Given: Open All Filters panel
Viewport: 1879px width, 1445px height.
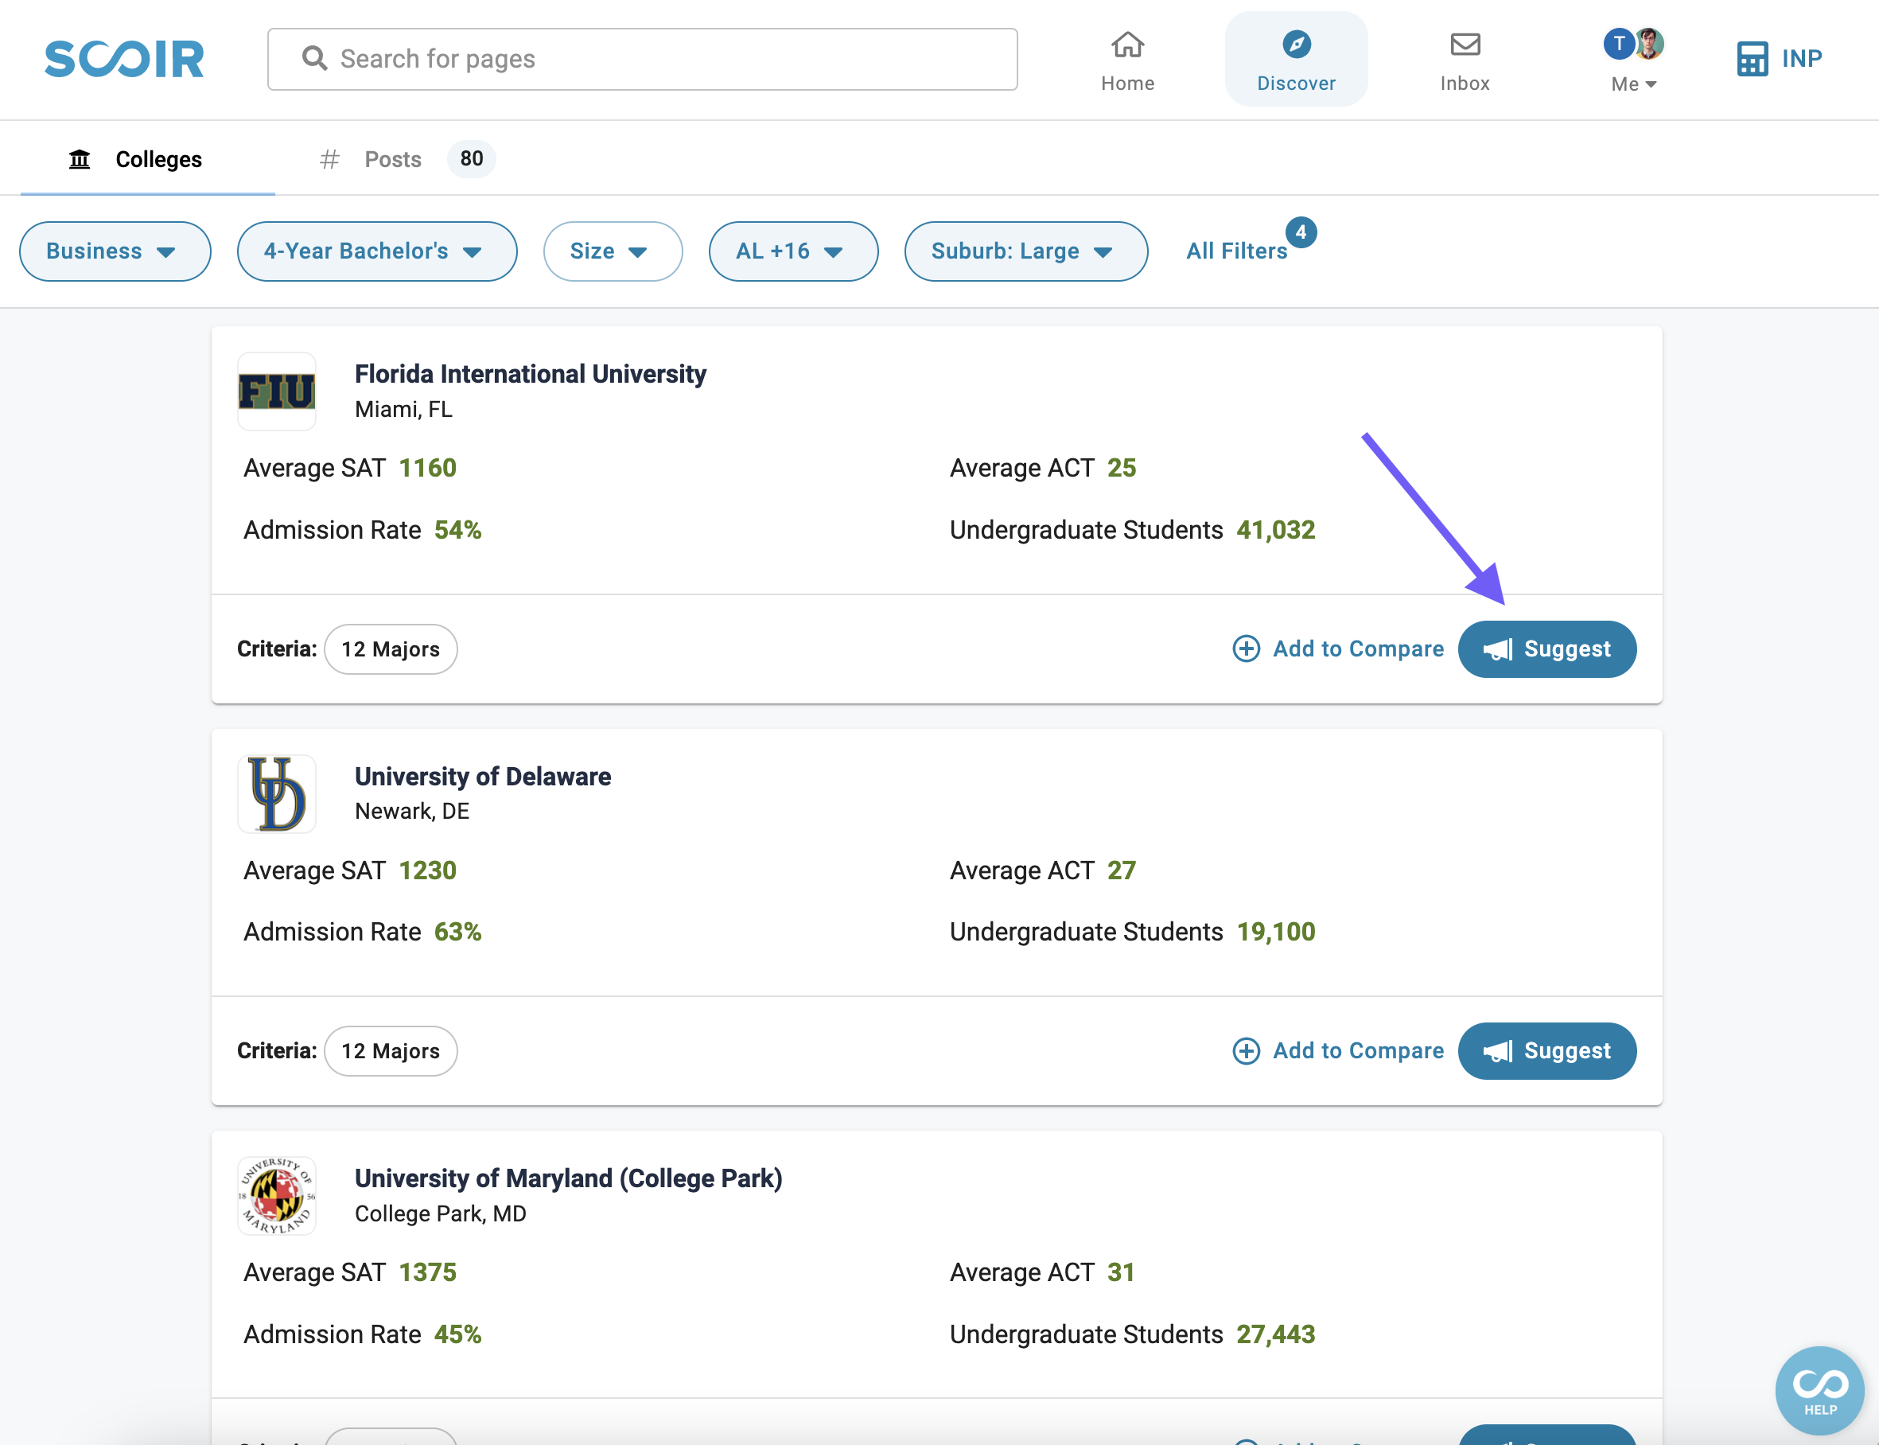Looking at the screenshot, I should [1236, 251].
